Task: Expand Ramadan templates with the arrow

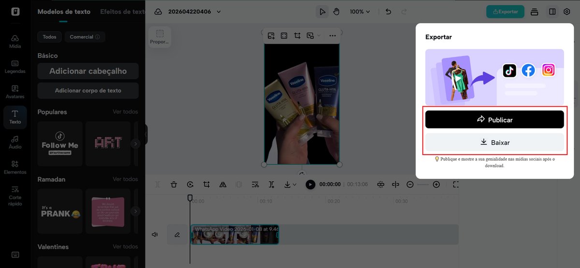Action: click(135, 211)
